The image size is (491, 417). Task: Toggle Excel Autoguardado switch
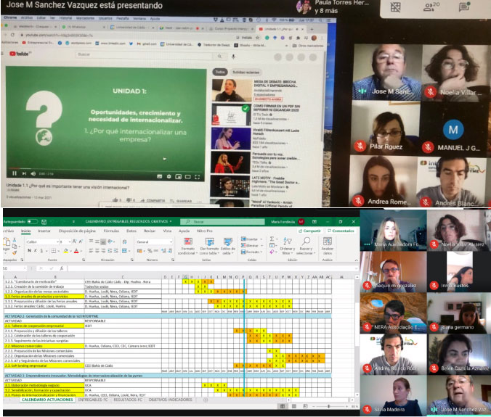click(32, 222)
